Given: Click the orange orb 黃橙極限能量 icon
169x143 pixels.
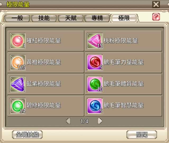Looking at the screenshot, I should pos(18,62).
